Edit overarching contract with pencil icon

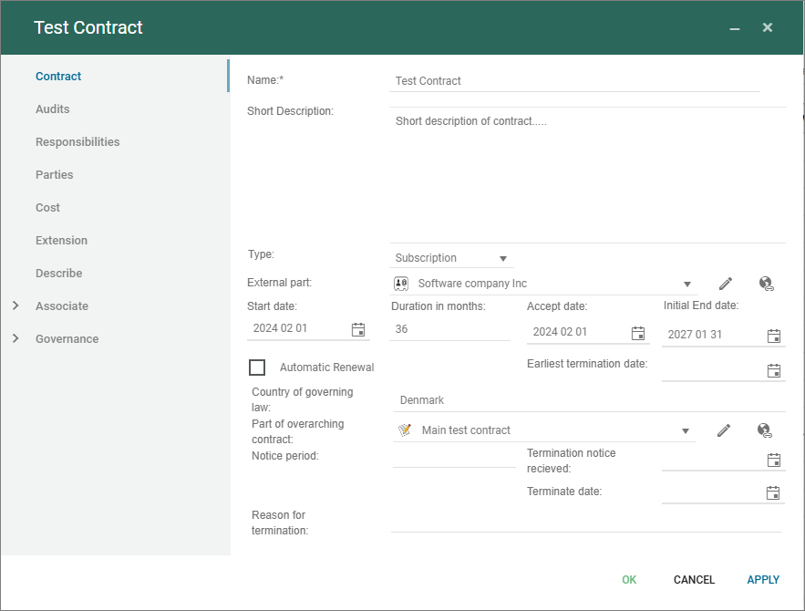724,430
